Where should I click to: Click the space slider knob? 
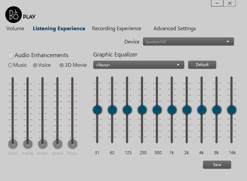(x=57, y=144)
